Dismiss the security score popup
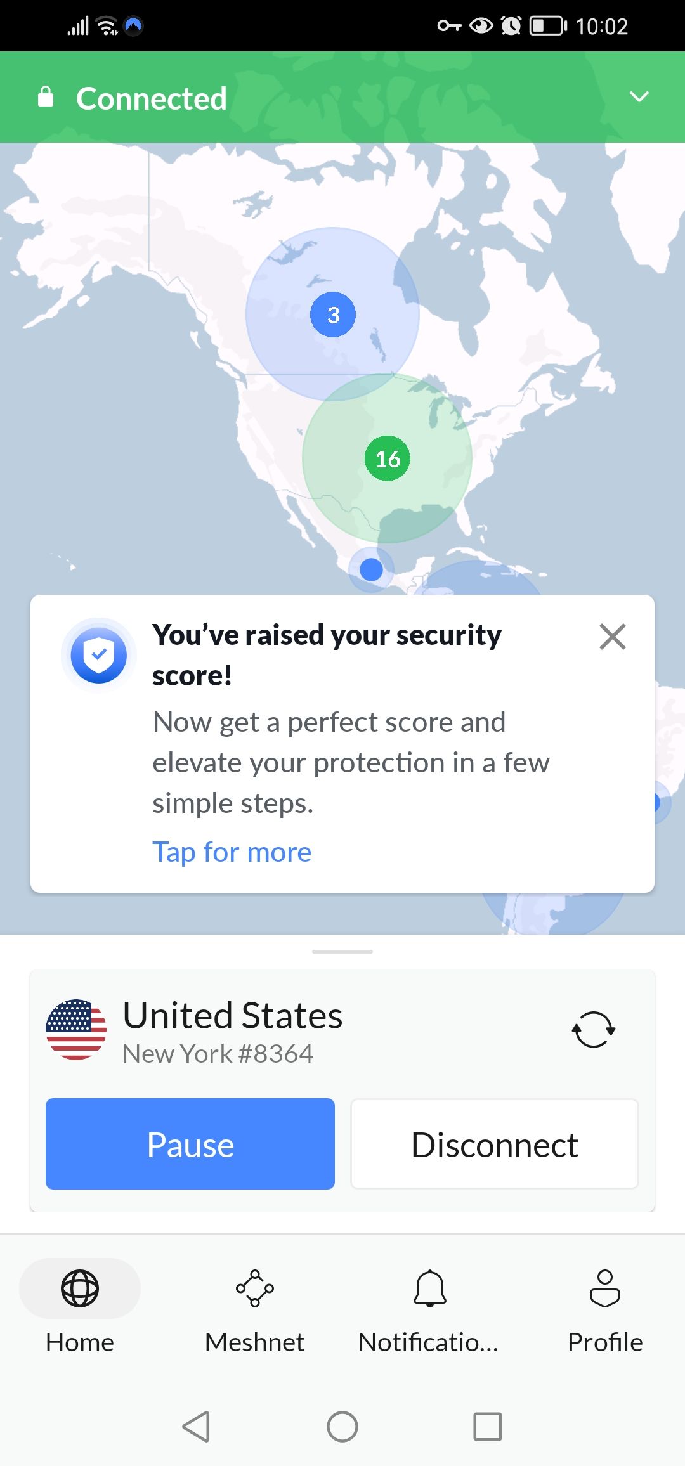The height and width of the screenshot is (1466, 685). [612, 637]
